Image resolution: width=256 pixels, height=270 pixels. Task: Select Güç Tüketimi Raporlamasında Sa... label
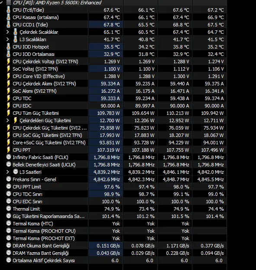pos(49,216)
